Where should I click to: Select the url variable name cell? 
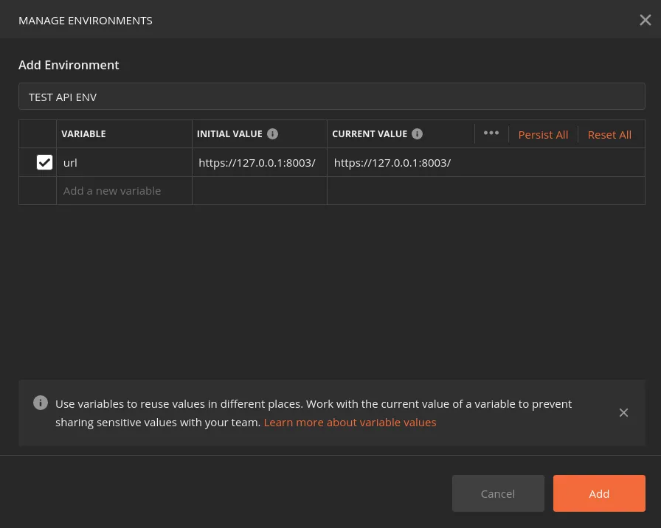[x=123, y=162]
